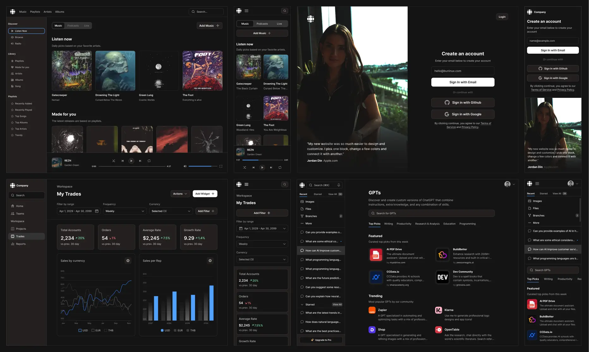Open the Selected (3) currency dropdown in desktop Trades

171,211
